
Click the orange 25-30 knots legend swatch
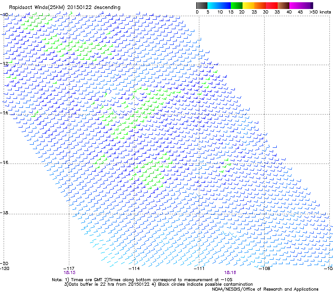[x=260, y=5]
